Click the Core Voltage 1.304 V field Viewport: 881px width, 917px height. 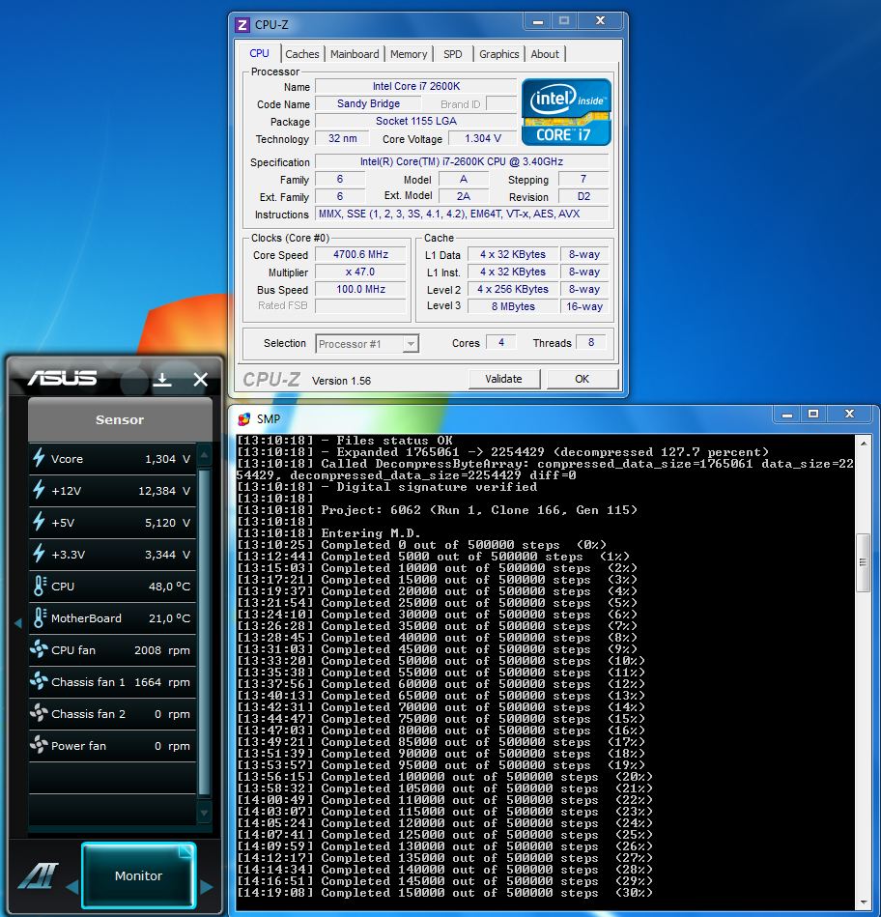coord(482,138)
